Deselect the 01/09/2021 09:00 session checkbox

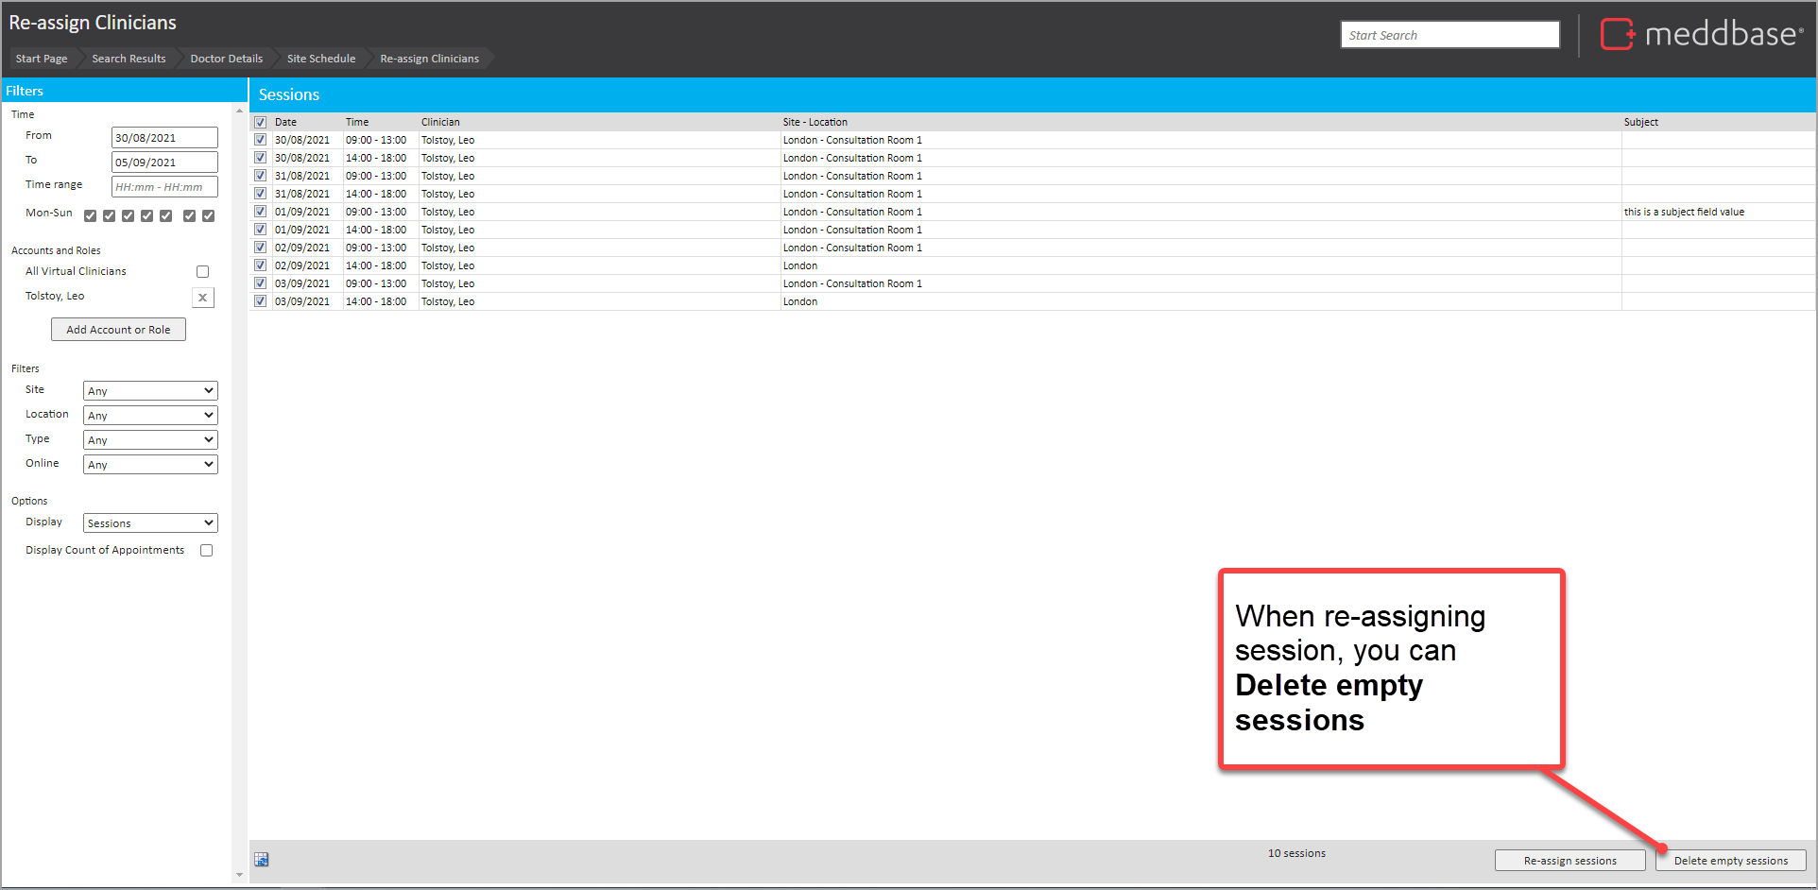pyautogui.click(x=261, y=212)
